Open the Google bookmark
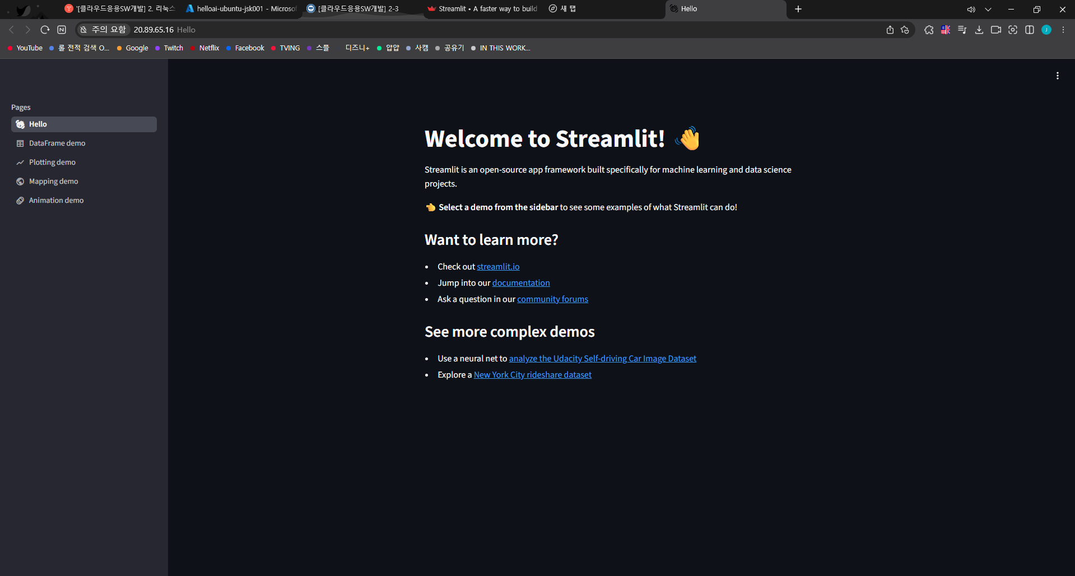 (133, 48)
